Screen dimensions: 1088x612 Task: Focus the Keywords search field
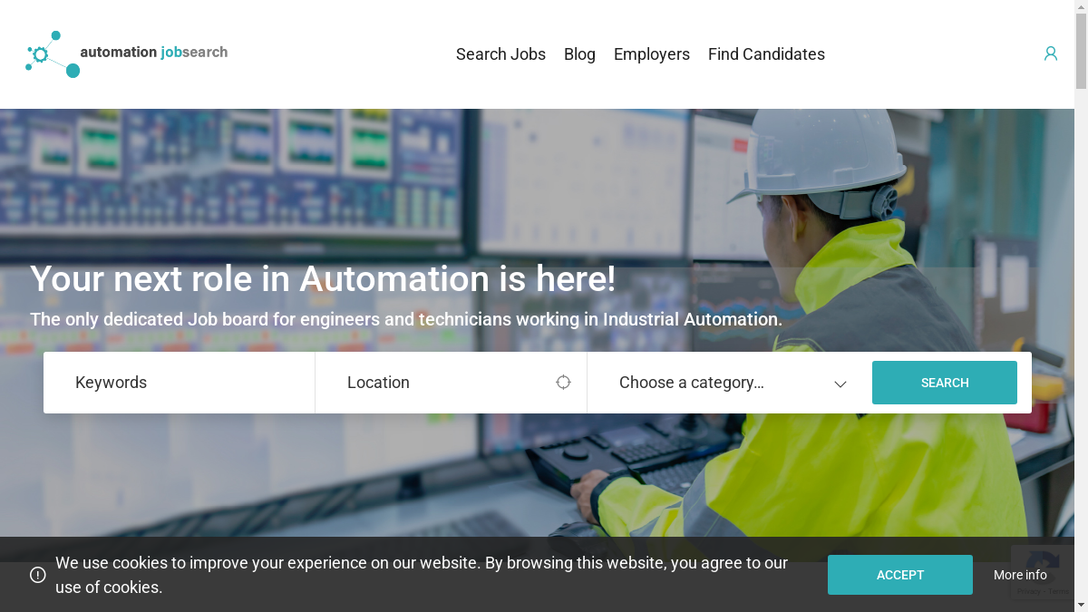tap(180, 383)
